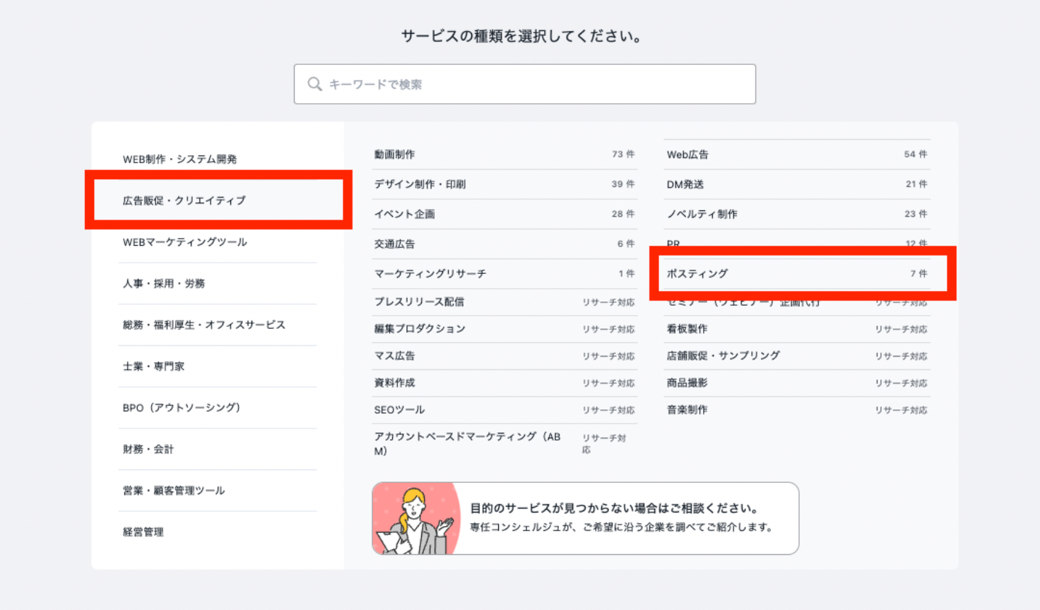1040x610 pixels.
Task: Switch to 人事・採用・労務 category
Action: click(x=164, y=283)
